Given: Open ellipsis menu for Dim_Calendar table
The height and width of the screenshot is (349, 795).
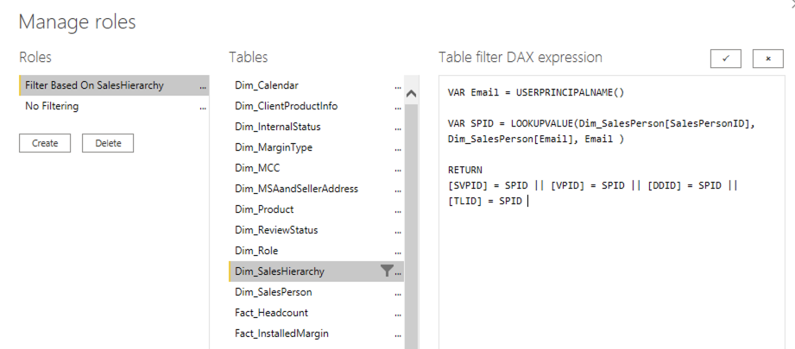Looking at the screenshot, I should 398,87.
